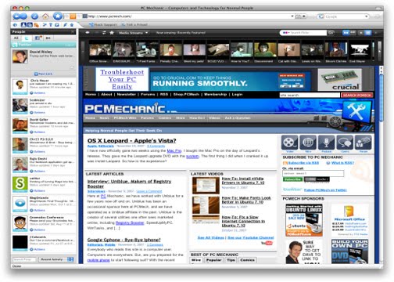Screen dimensions: 394x282
Task: Click the Video film reel icon
Action: point(289,143)
